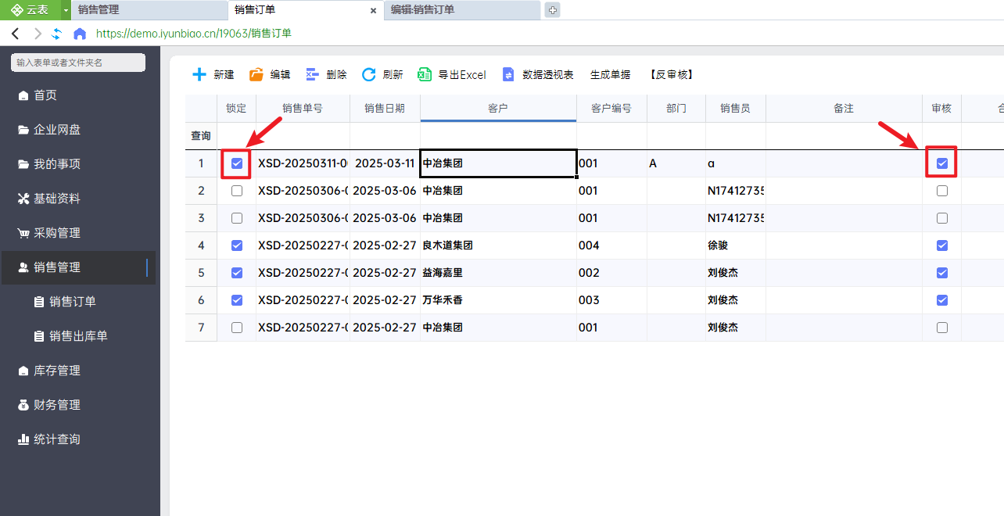Switch to the 编辑:销售订单 tab
1004x516 pixels.
pos(462,10)
